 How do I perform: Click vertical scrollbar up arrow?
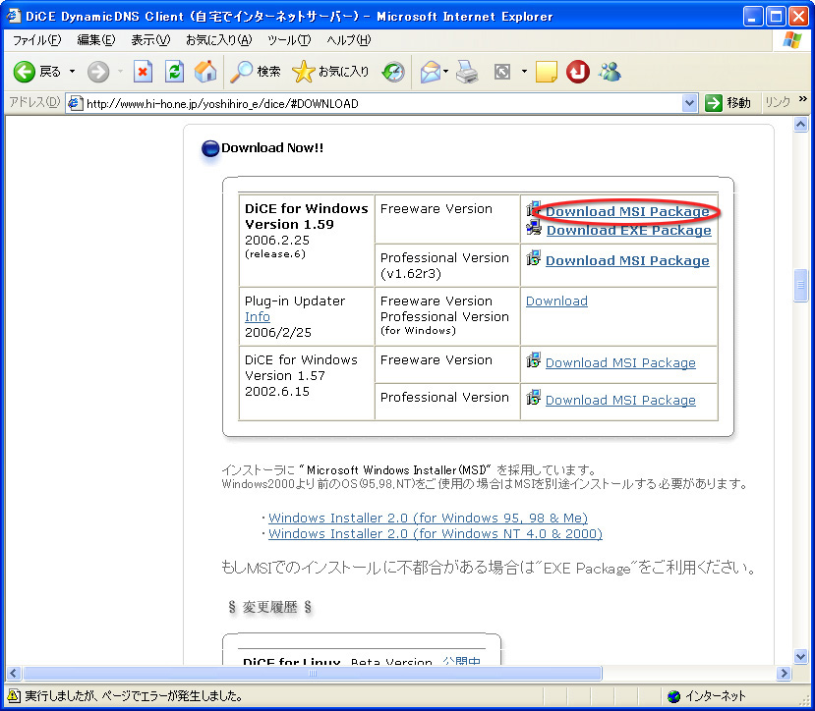(800, 125)
